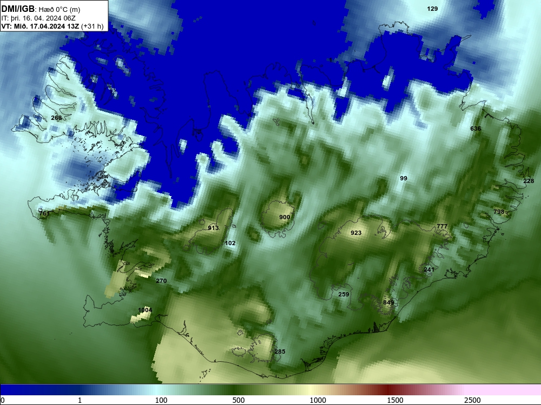The height and width of the screenshot is (405, 541).
Task: Select the 102 label next to 913
Action: [230, 243]
